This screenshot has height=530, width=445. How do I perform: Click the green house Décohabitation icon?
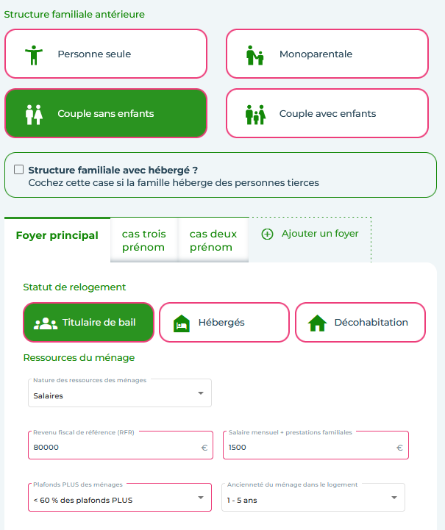[x=317, y=323]
